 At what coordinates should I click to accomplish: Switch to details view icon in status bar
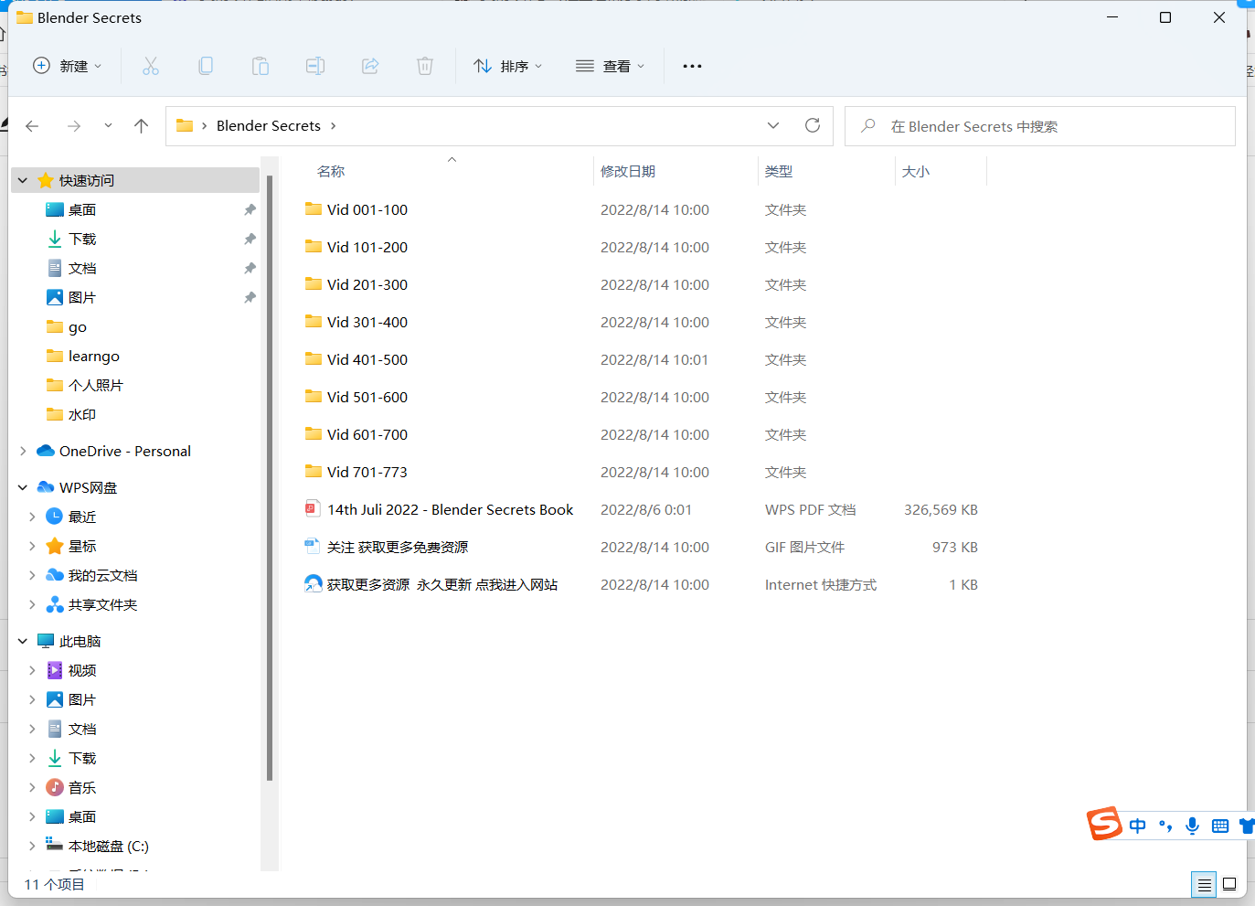1204,884
